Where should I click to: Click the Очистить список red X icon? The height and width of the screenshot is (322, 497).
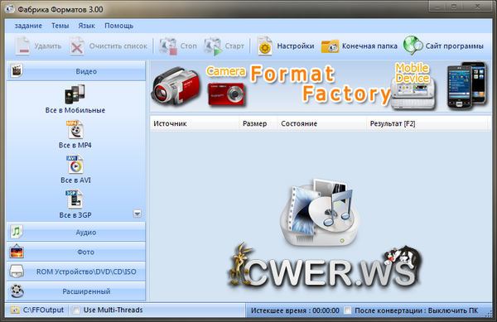pos(77,46)
